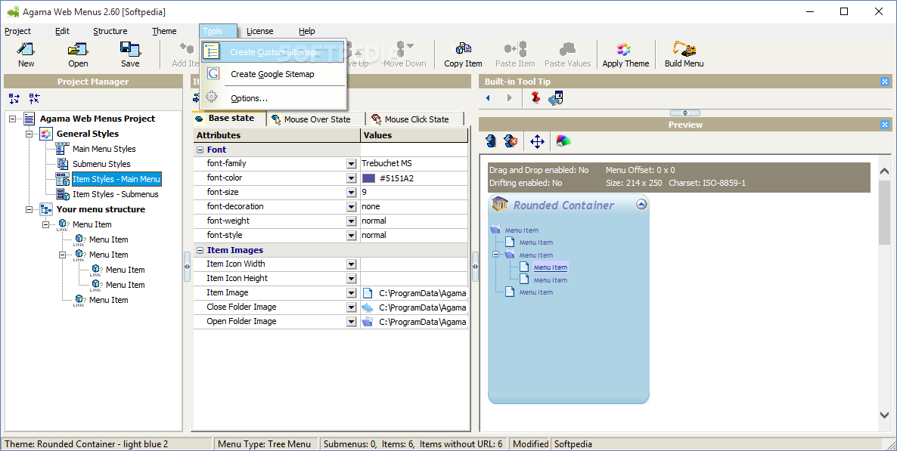
Task: Click General Styles tree icon
Action: click(x=46, y=134)
